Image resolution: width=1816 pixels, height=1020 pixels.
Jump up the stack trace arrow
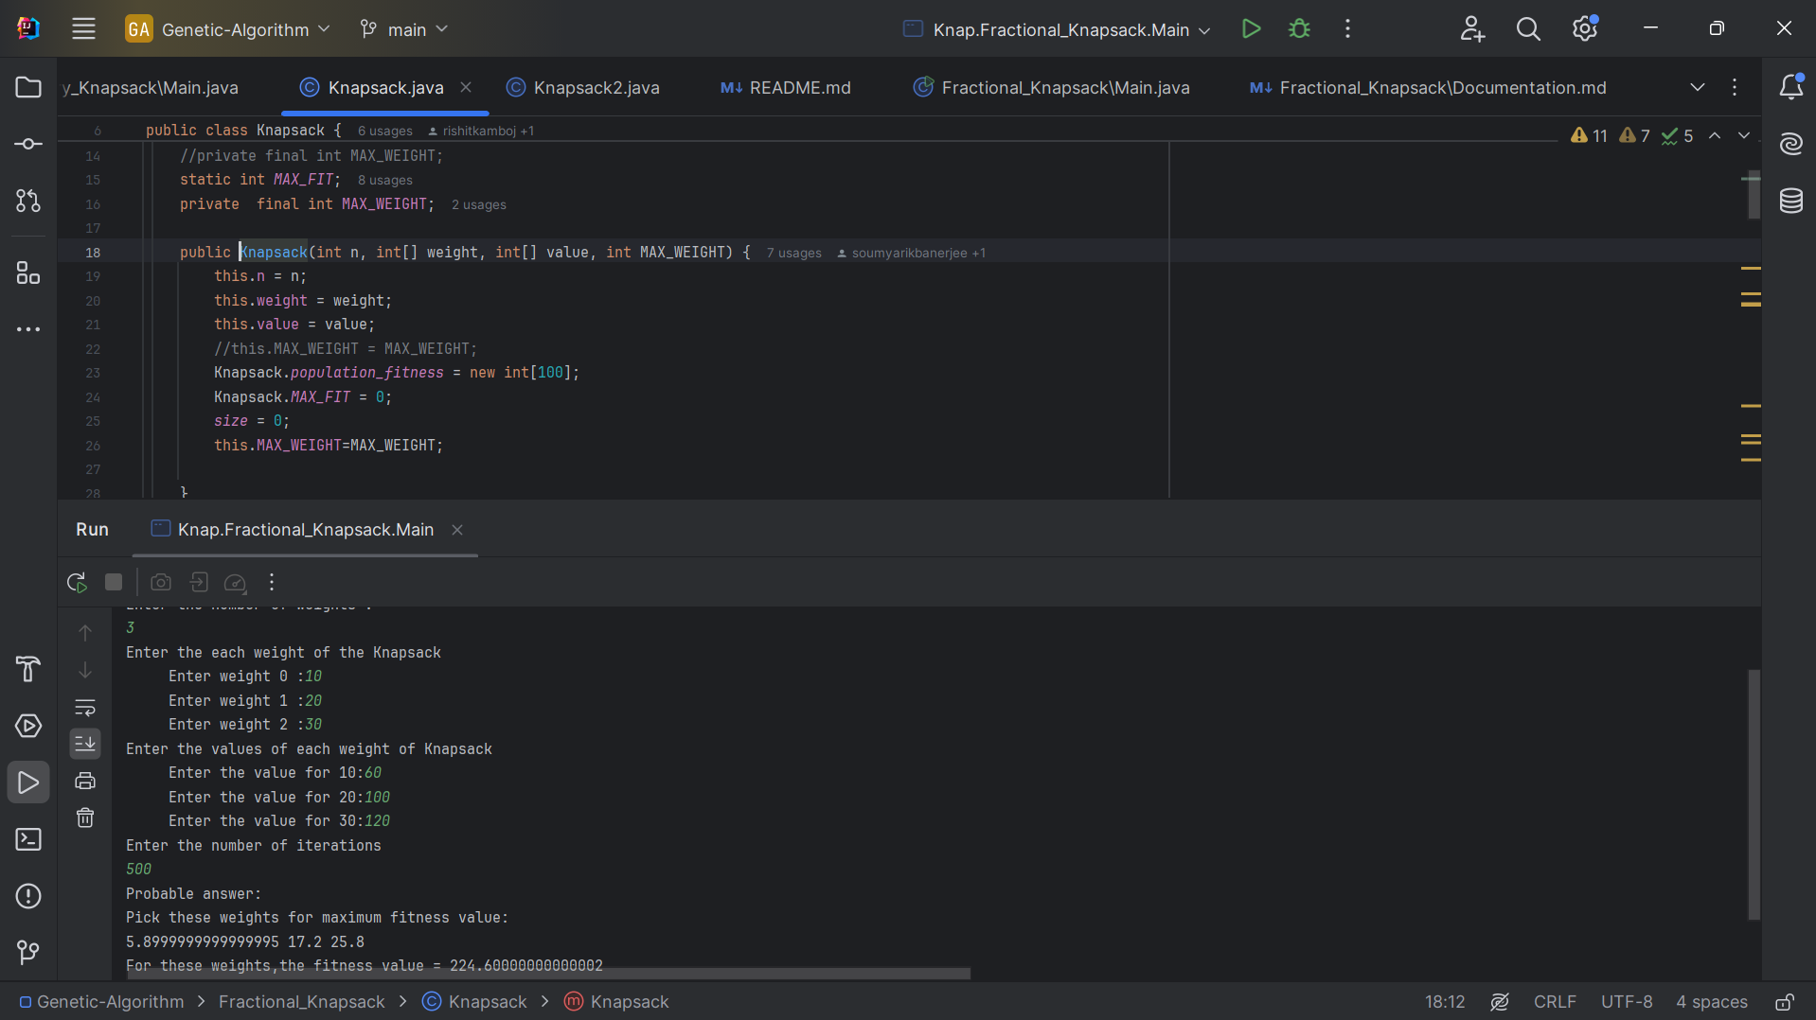(85, 632)
